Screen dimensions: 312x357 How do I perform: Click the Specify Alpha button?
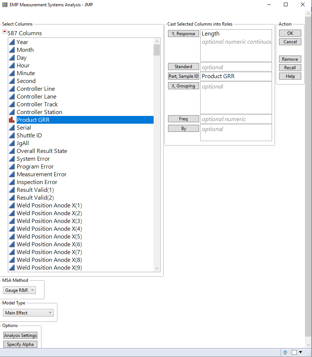pyautogui.click(x=20, y=344)
